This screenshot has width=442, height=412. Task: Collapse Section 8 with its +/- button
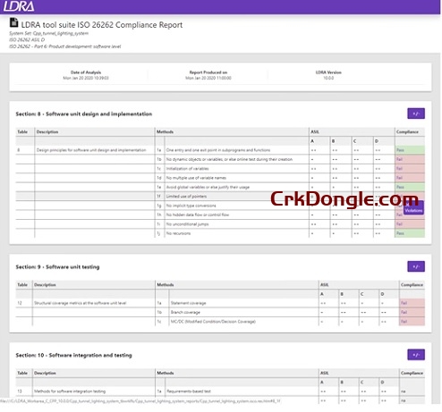pyautogui.click(x=416, y=114)
